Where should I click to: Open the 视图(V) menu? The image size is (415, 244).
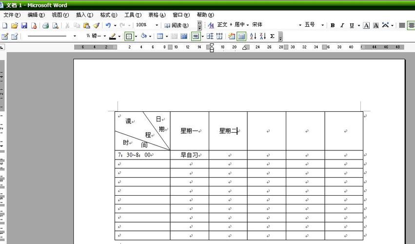click(x=60, y=15)
